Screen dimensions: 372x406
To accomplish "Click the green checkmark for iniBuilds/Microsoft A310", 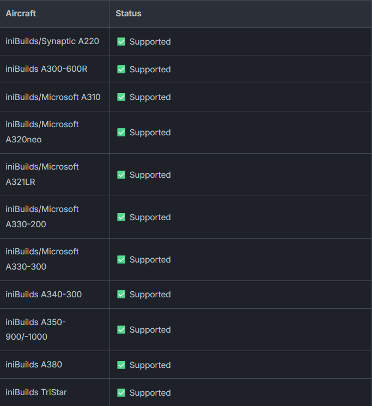I will point(121,97).
